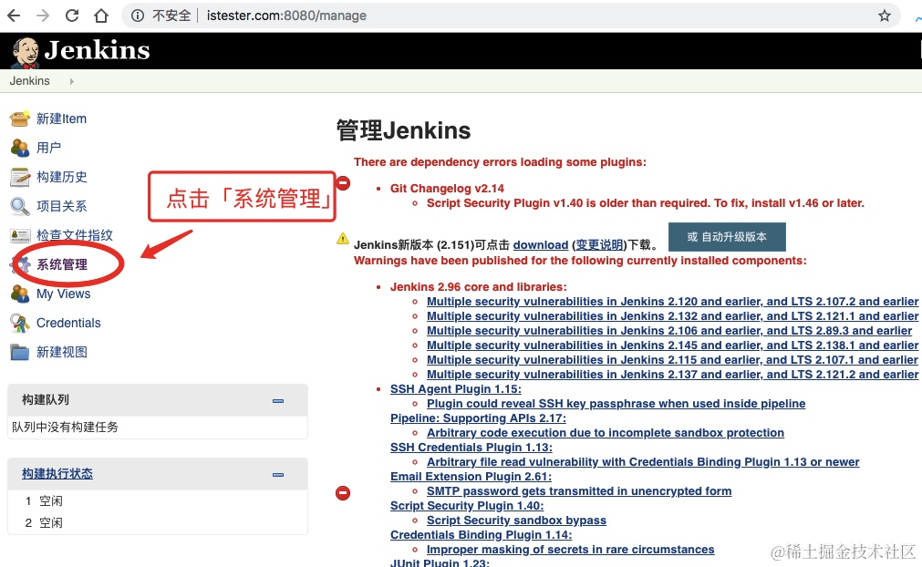
Task: Click SSH Credentials Plugin 1.13 link
Action: [471, 448]
